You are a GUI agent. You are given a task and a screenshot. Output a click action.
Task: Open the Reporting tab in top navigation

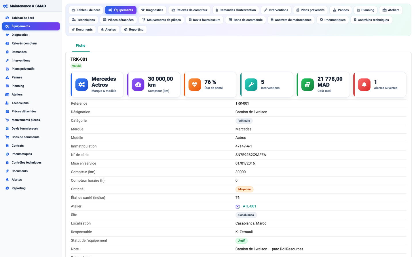pos(134,30)
